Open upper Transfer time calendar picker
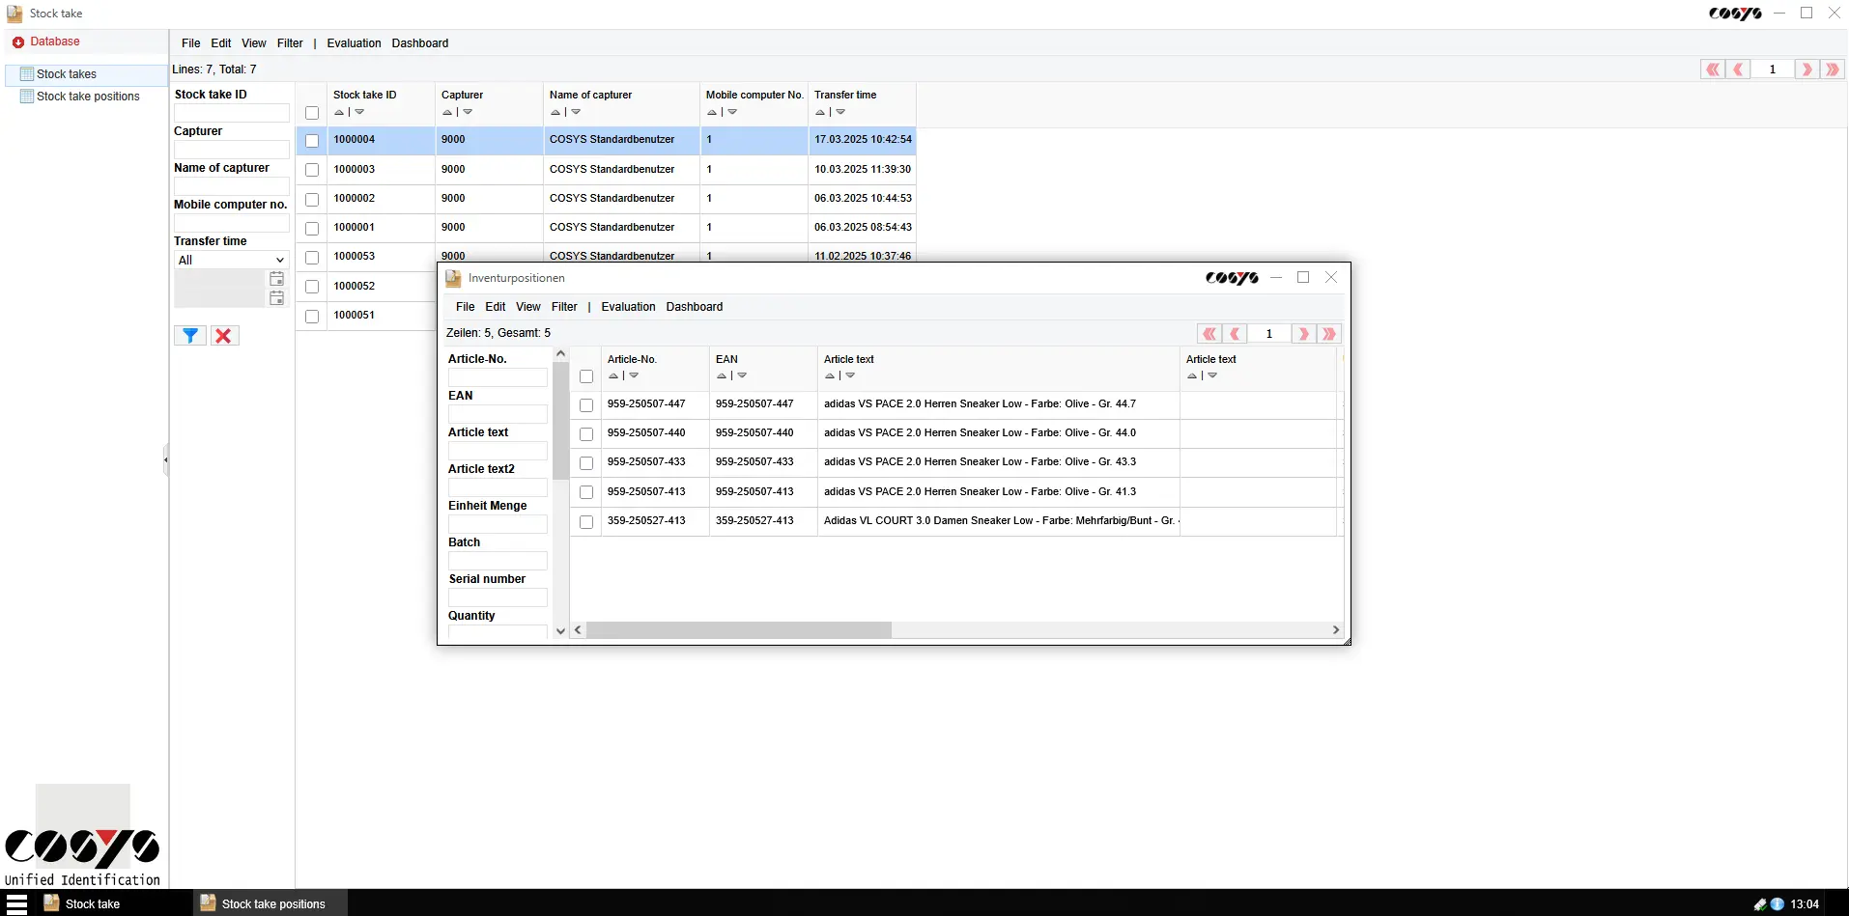This screenshot has width=1849, height=916. click(277, 278)
